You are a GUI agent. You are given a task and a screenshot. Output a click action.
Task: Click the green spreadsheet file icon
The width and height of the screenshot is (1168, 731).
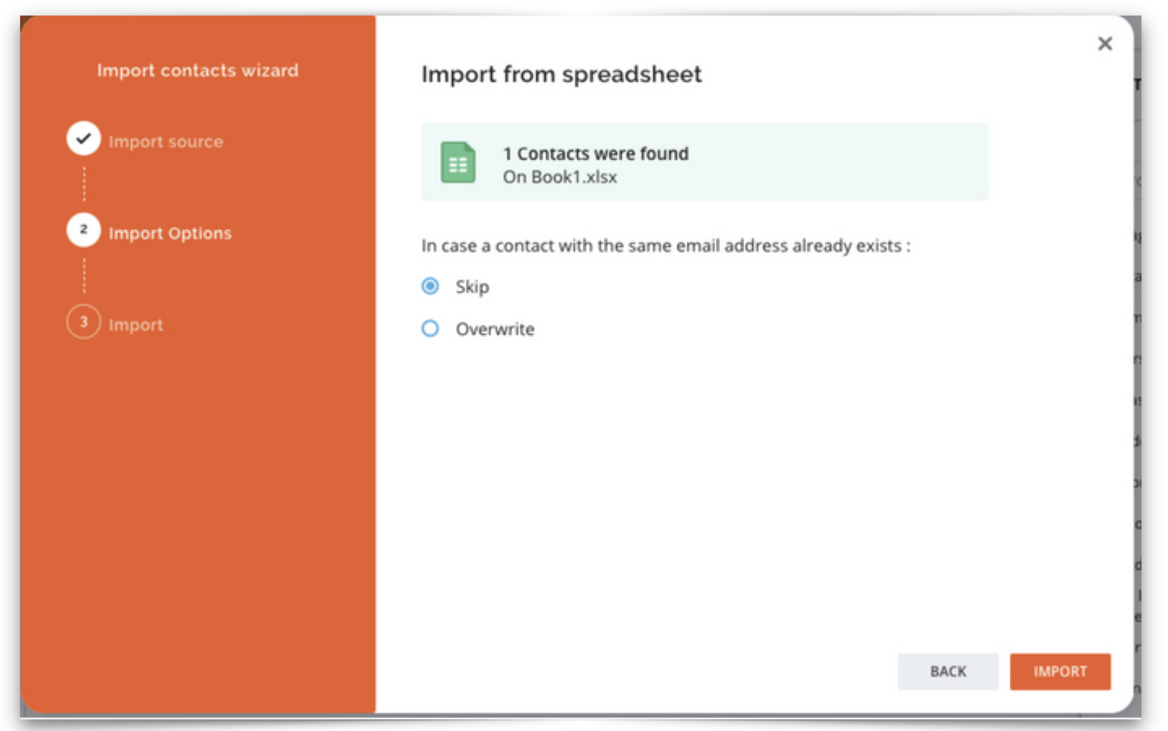458,162
